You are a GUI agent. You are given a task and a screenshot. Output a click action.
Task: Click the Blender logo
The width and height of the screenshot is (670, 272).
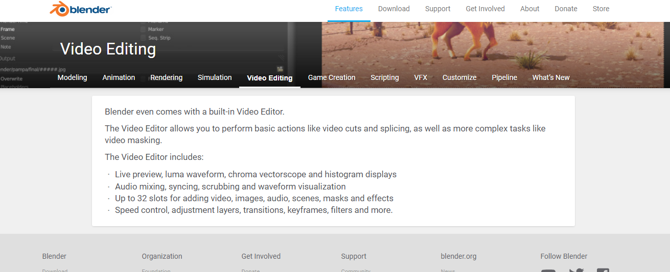click(x=81, y=9)
